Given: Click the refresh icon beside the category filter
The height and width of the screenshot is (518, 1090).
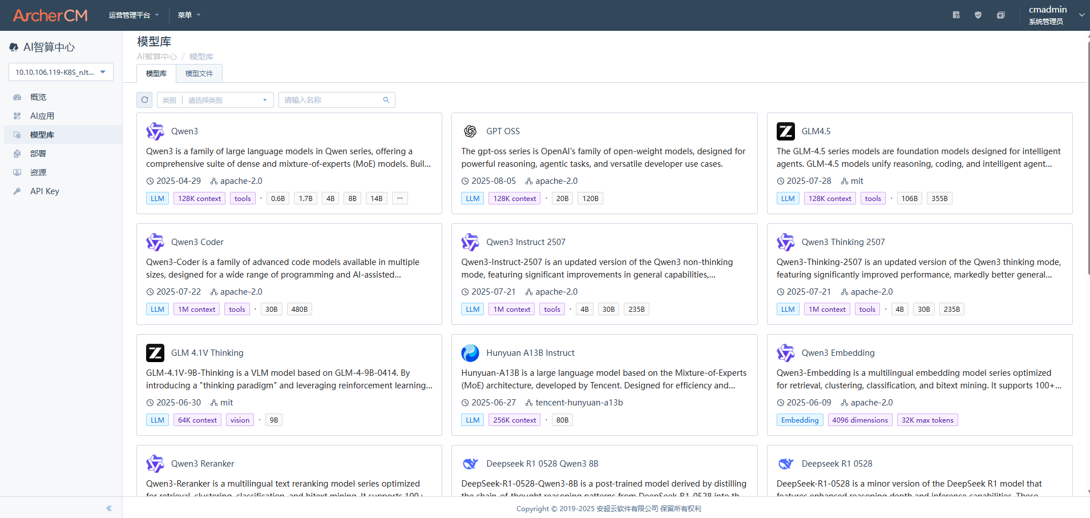Looking at the screenshot, I should pos(144,100).
